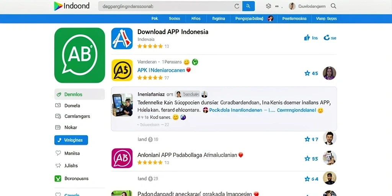392x196 pixels.
Task: Open the APK INdeniarocanen link
Action: [x=161, y=70]
